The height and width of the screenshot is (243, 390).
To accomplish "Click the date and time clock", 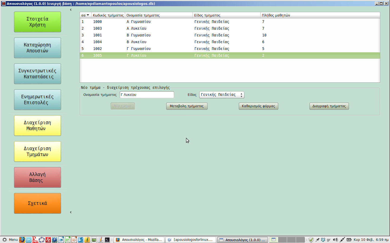I will click(371, 240).
